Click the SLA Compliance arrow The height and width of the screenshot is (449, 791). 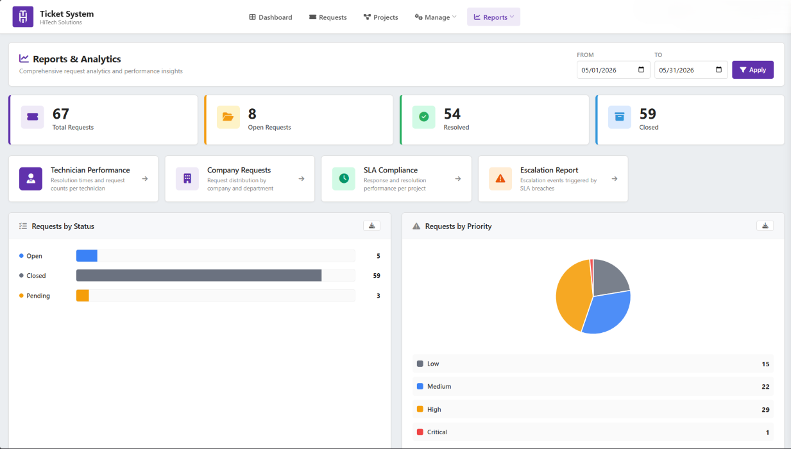(458, 179)
